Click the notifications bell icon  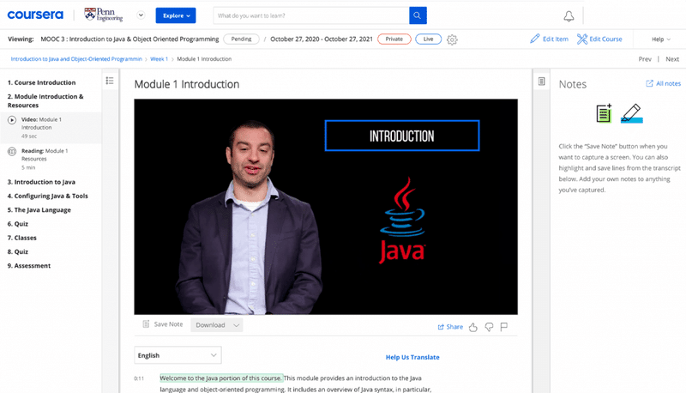point(569,16)
